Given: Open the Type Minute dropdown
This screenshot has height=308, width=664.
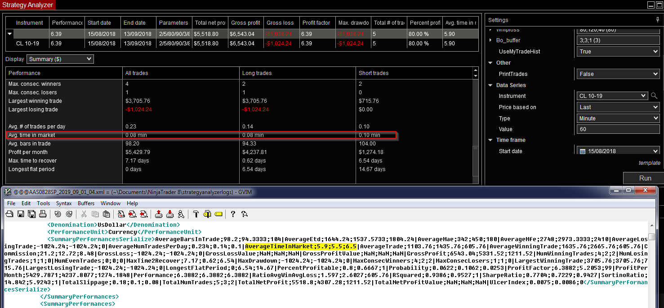Looking at the screenshot, I should pyautogui.click(x=618, y=118).
